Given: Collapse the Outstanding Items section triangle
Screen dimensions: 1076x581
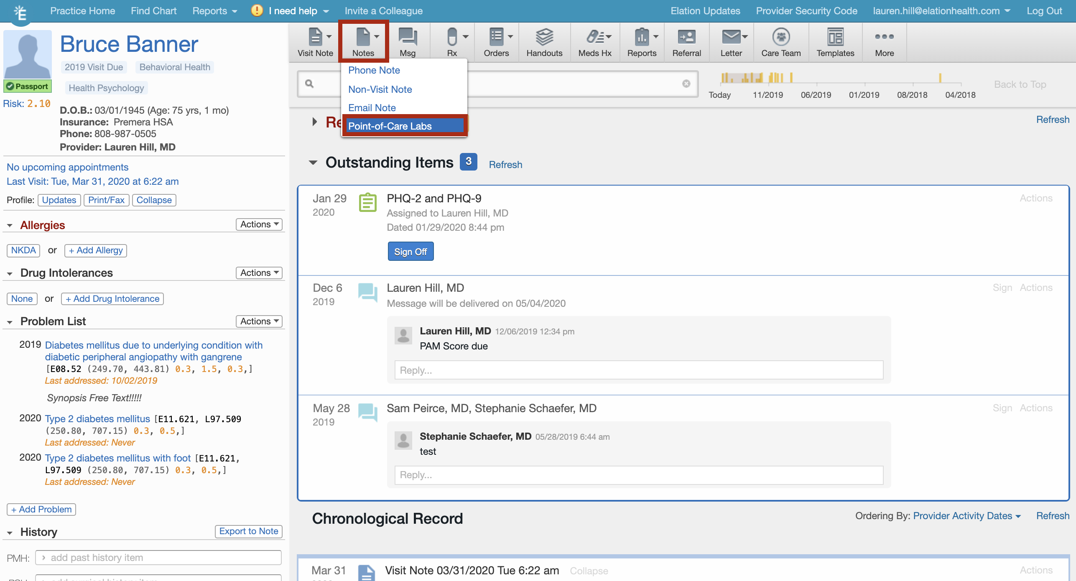Looking at the screenshot, I should 313,163.
